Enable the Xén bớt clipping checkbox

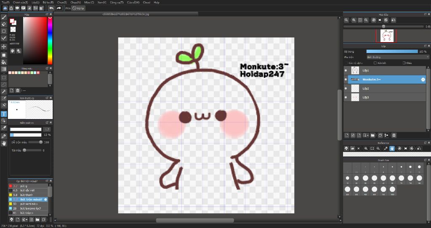(x=375, y=63)
